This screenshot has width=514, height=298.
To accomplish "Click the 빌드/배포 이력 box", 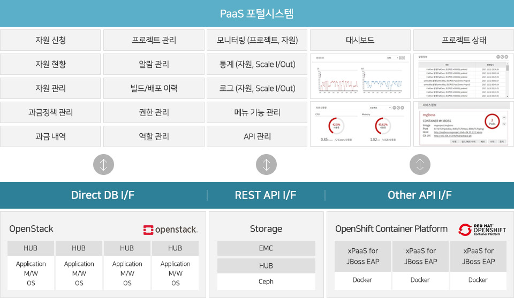I will coord(154,88).
